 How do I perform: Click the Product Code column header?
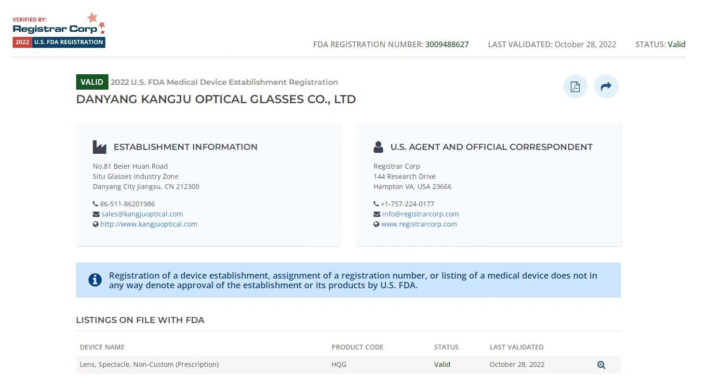click(357, 347)
